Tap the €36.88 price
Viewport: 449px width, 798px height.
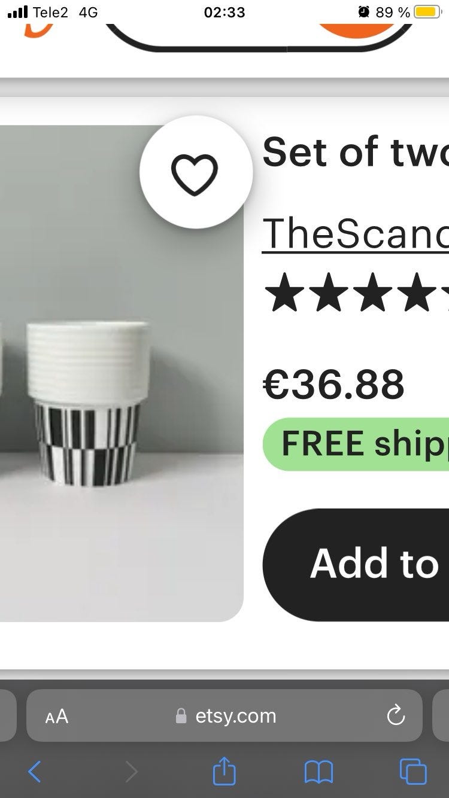(x=333, y=385)
